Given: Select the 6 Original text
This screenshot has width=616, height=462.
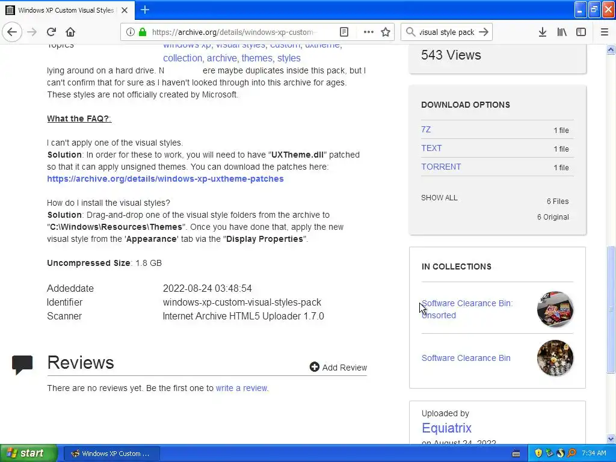Looking at the screenshot, I should tap(553, 217).
